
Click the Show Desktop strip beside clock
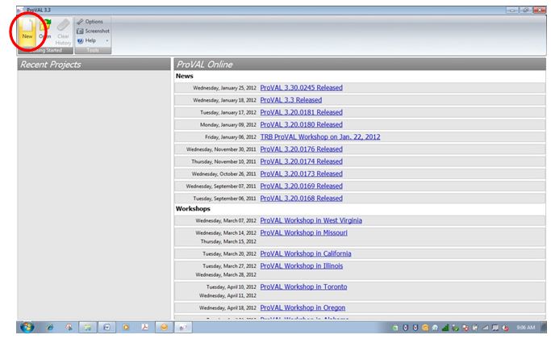544,327
